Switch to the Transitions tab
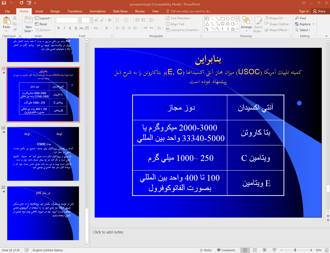 [75, 11]
